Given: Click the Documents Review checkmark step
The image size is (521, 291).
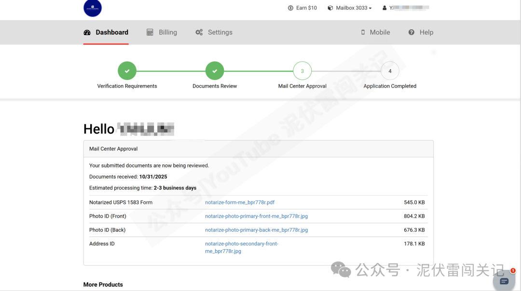Looking at the screenshot, I should (215, 71).
